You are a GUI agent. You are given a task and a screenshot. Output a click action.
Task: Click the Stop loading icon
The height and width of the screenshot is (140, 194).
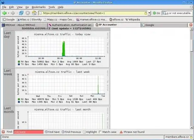pos(28,13)
